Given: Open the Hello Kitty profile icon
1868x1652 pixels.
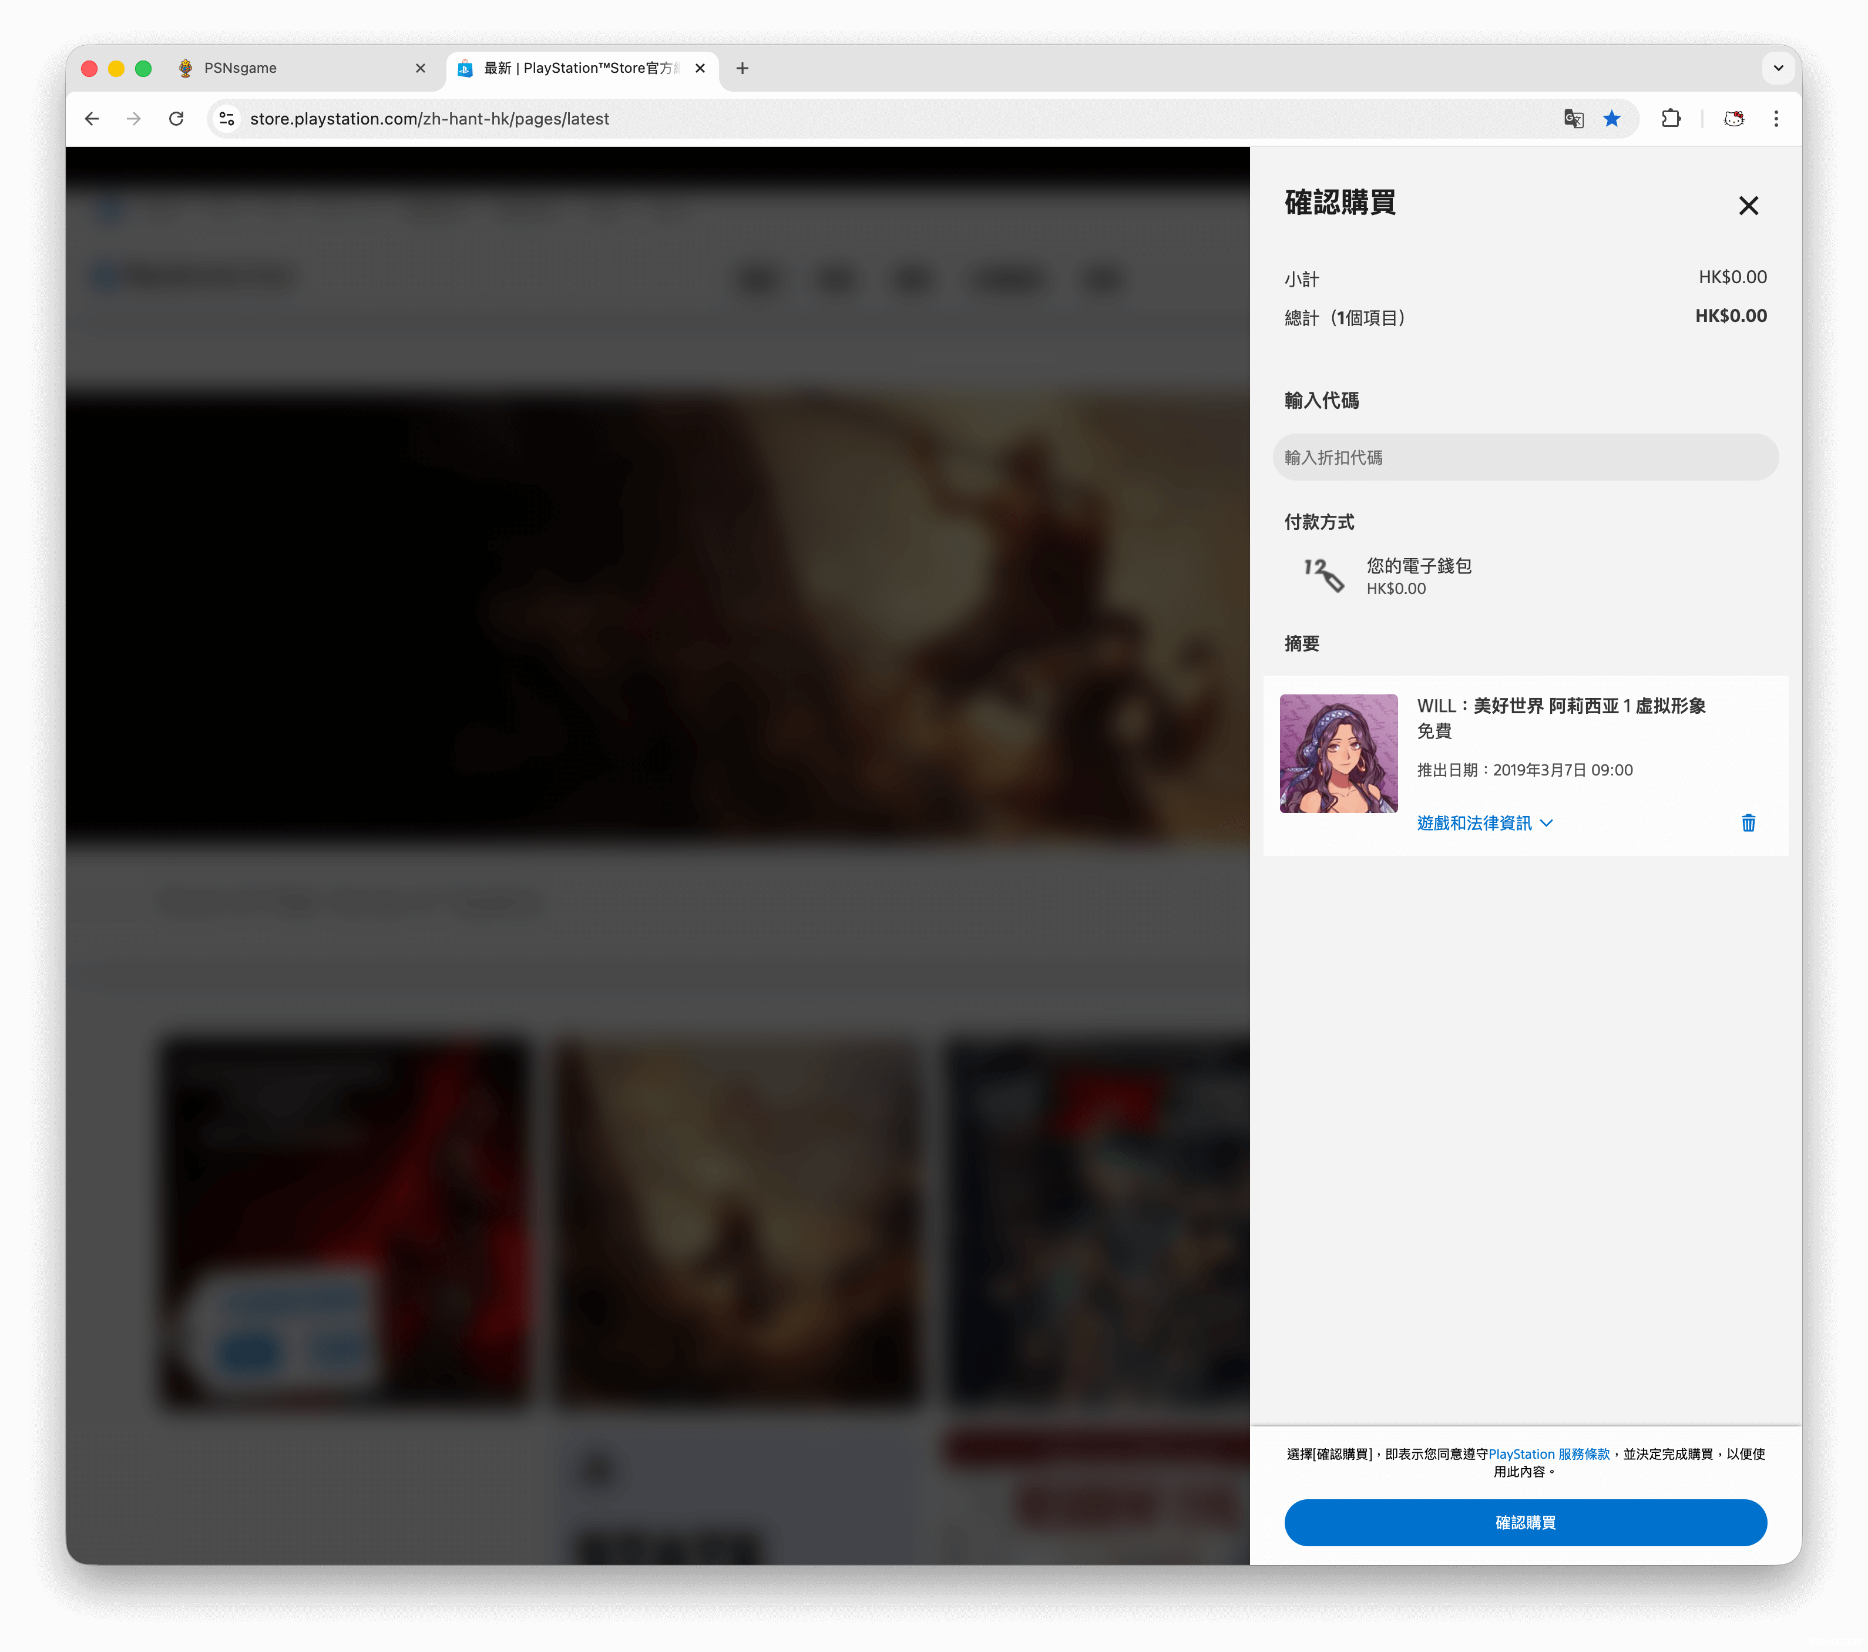Looking at the screenshot, I should 1733,119.
